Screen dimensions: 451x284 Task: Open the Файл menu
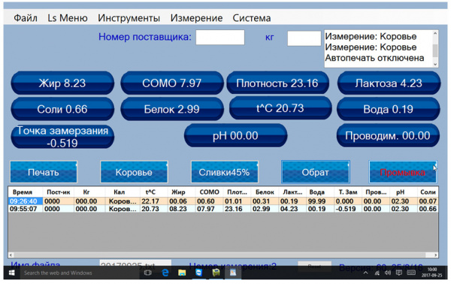[26, 18]
